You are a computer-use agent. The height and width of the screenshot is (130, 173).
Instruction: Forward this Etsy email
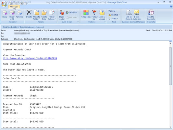pos(19,14)
